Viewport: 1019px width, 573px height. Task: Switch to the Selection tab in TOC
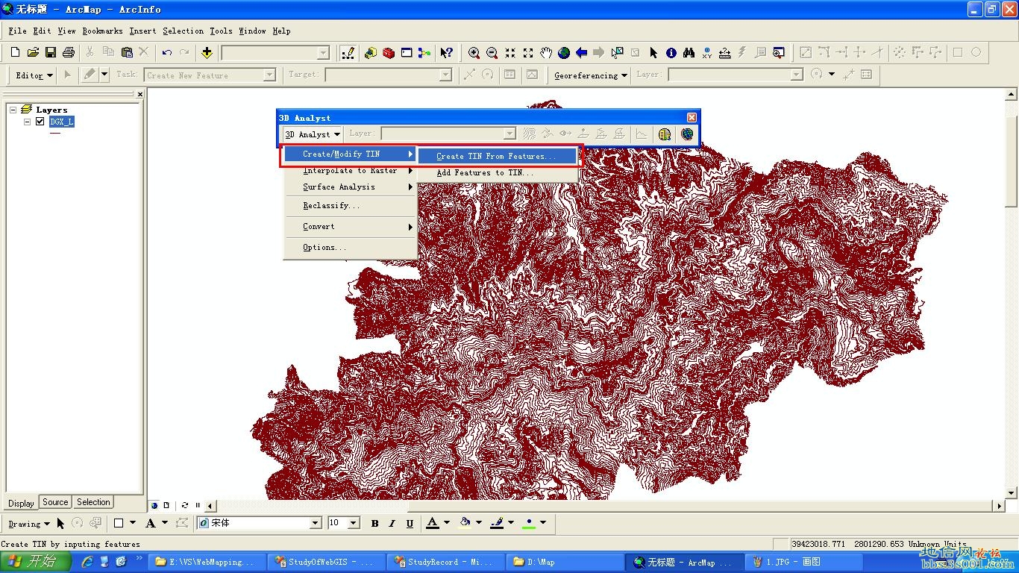click(93, 502)
